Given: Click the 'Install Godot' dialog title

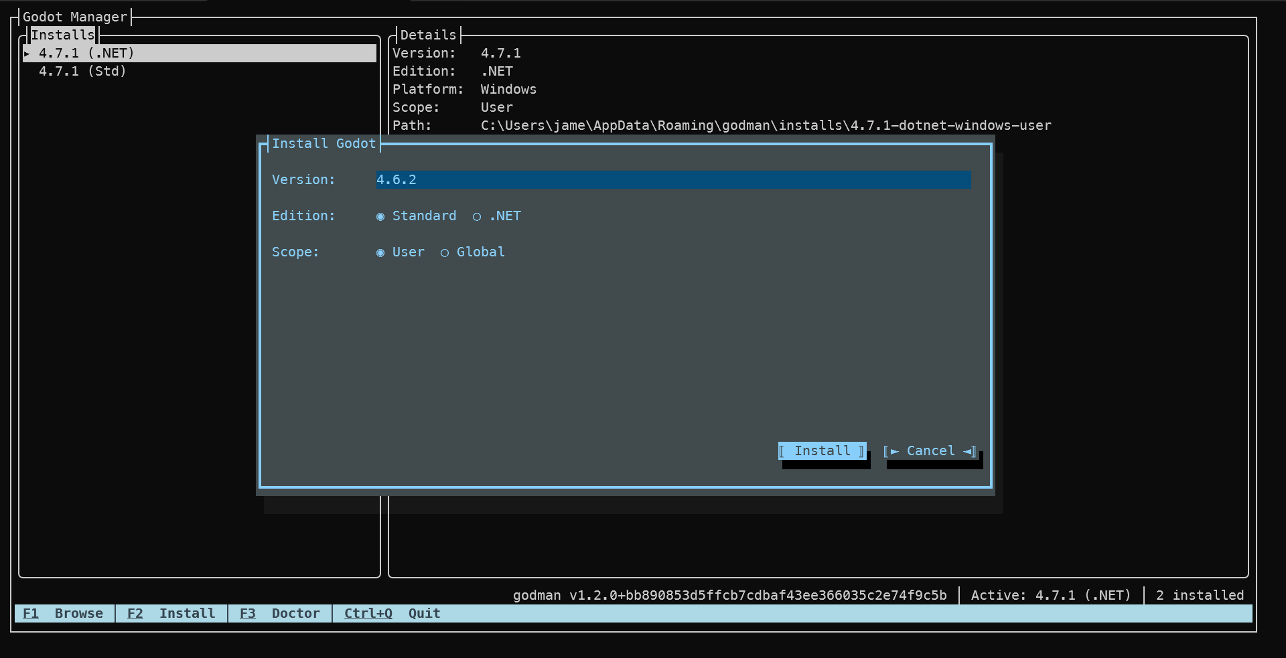Looking at the screenshot, I should [324, 144].
